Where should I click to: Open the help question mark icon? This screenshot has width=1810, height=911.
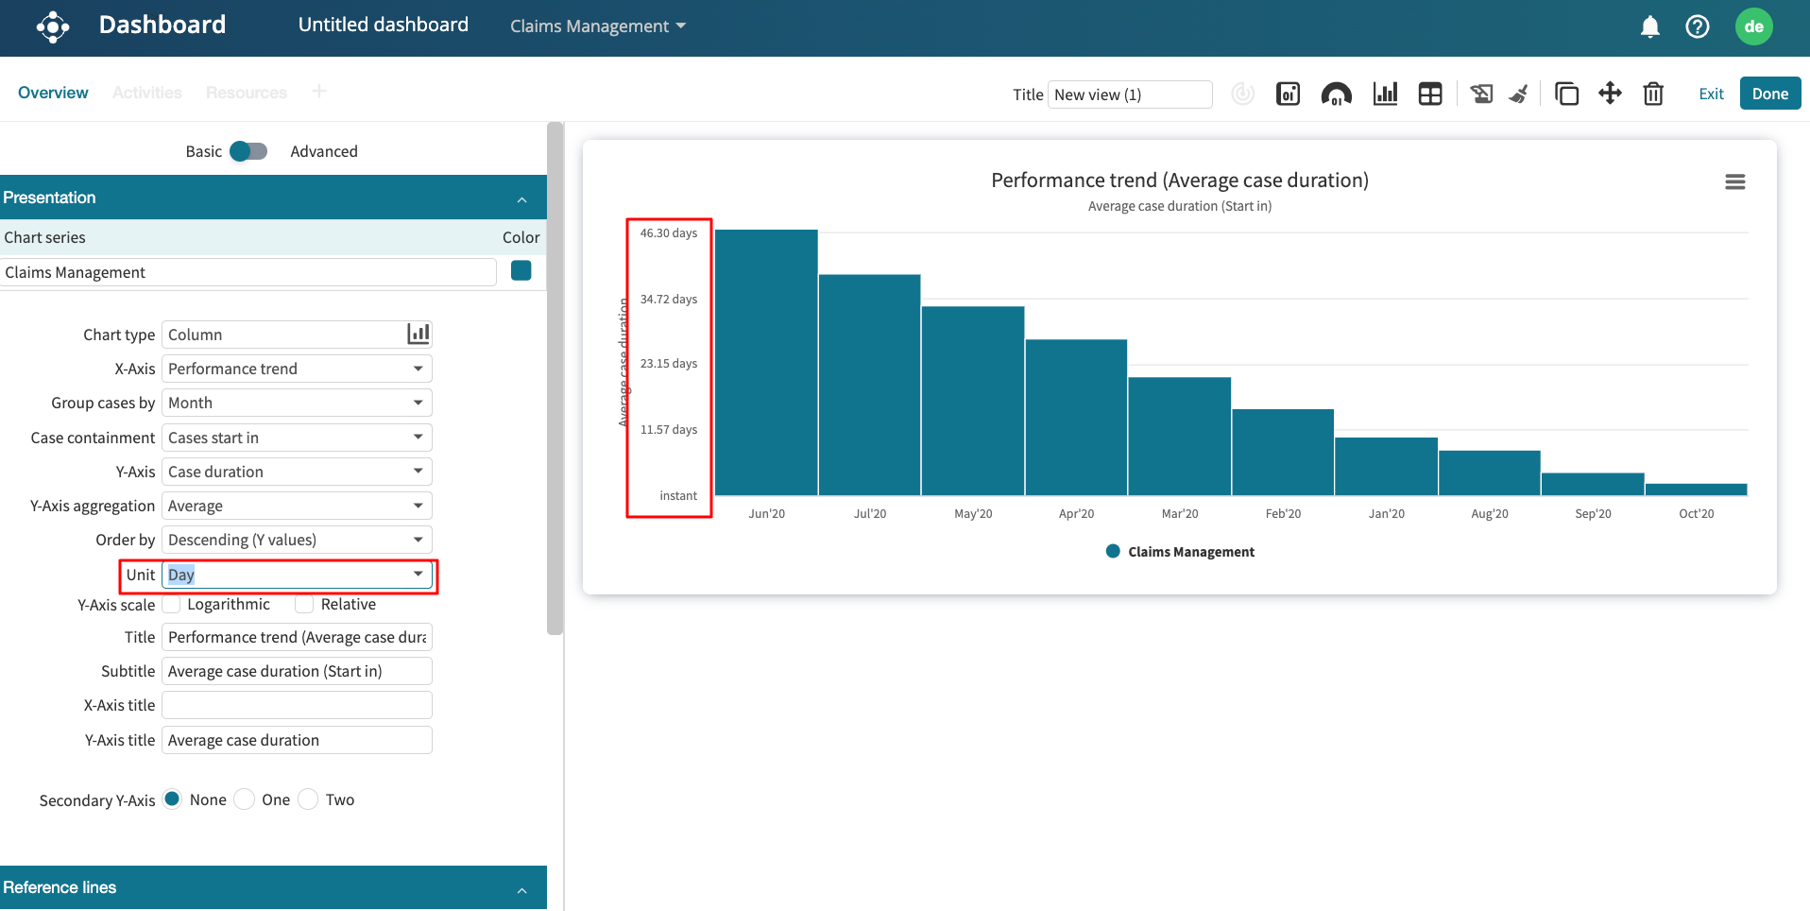click(1697, 26)
